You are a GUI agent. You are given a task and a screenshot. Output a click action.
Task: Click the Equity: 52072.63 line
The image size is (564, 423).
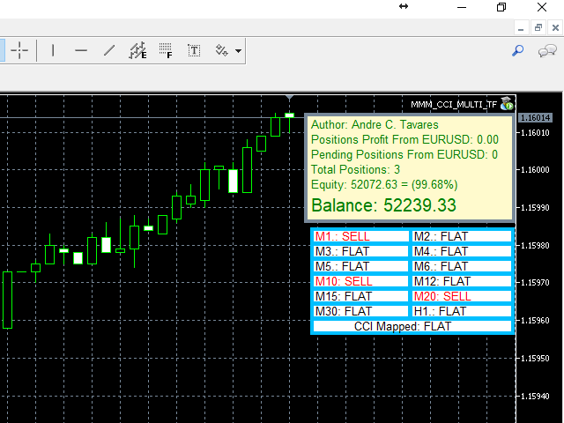point(384,184)
